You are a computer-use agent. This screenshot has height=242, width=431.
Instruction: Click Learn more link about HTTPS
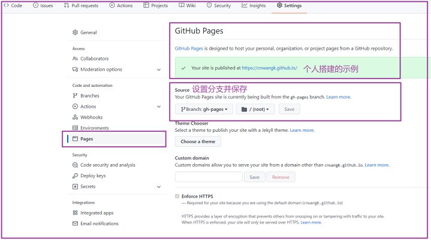311,222
